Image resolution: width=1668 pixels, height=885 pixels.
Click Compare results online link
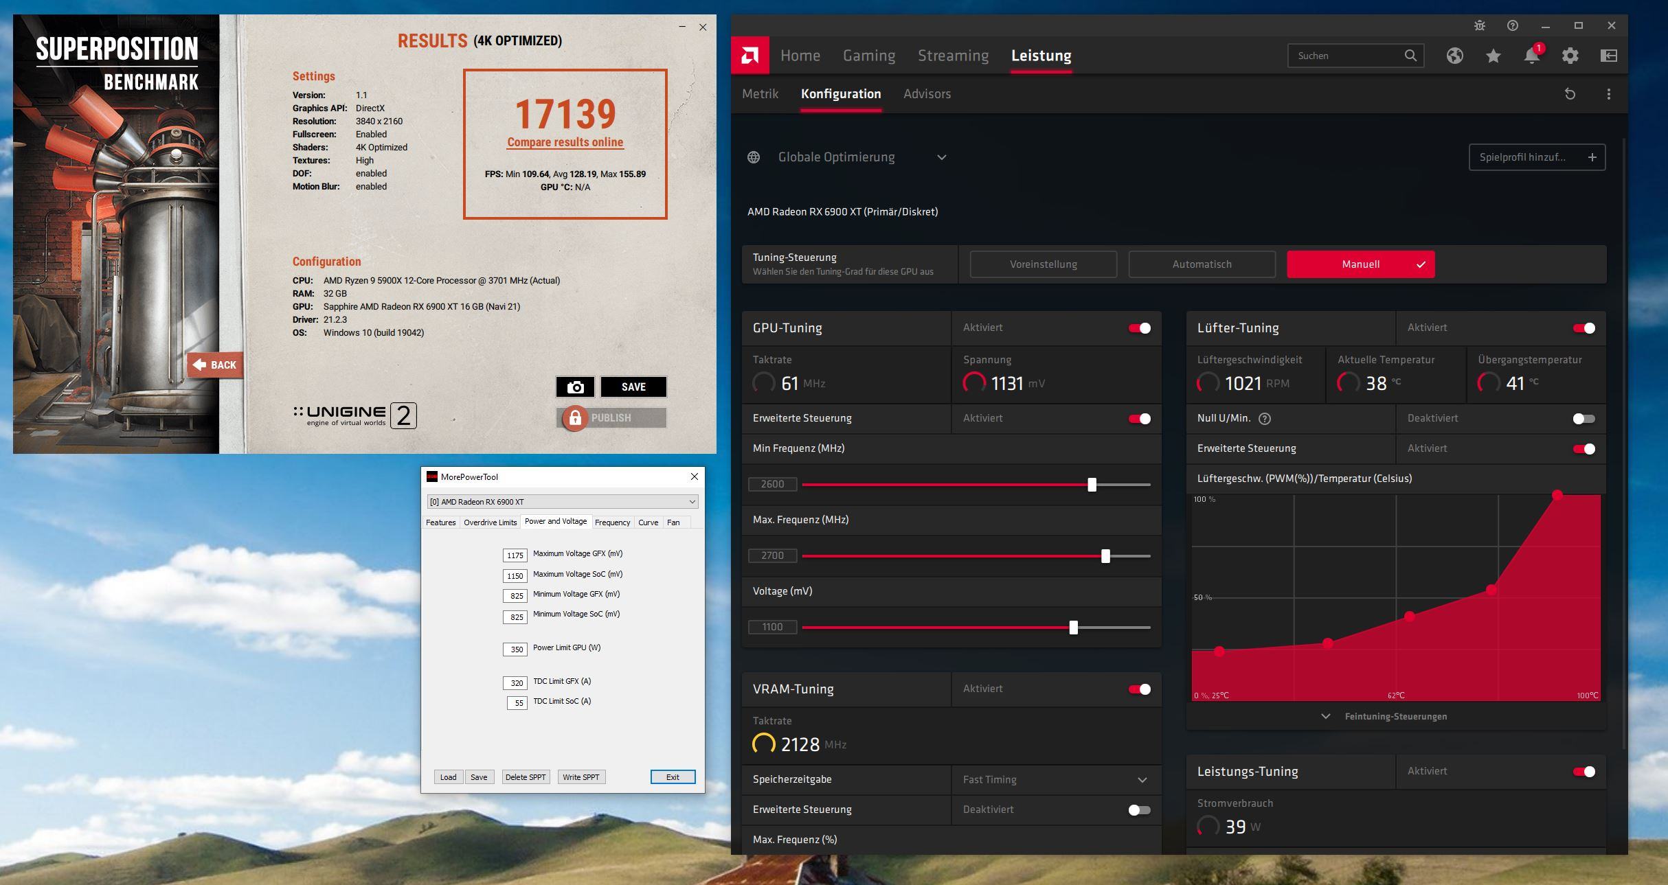click(x=565, y=142)
